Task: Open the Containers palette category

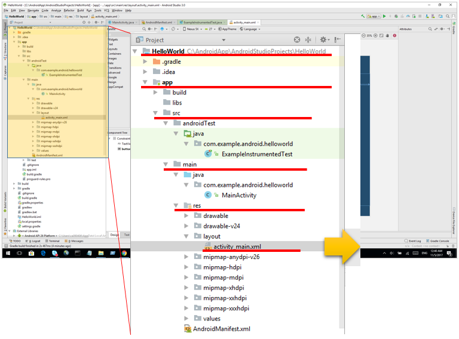Action: [115, 54]
